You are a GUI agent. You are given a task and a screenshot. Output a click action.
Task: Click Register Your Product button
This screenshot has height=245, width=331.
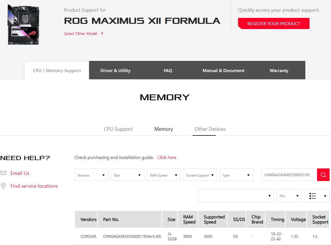(x=274, y=23)
